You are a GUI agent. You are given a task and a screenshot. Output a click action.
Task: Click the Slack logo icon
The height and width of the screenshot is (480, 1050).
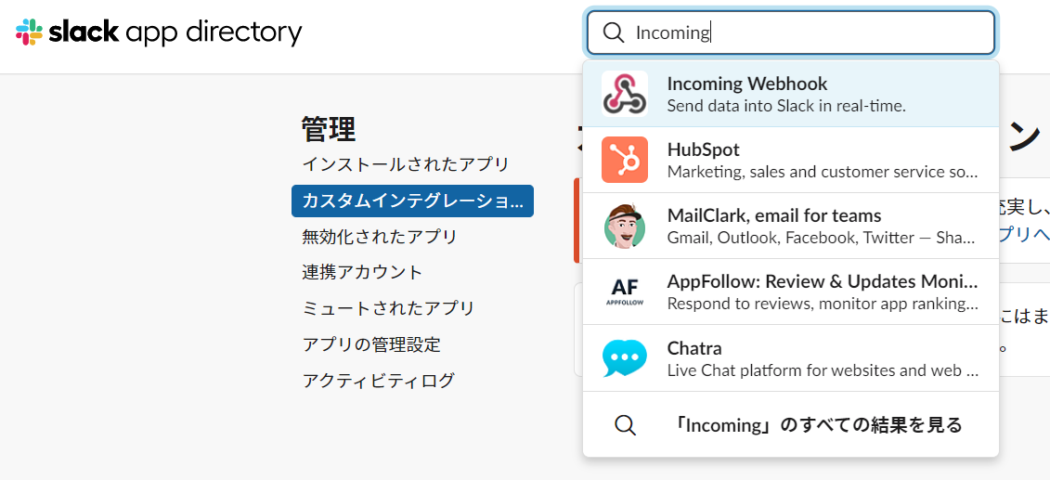[x=29, y=32]
